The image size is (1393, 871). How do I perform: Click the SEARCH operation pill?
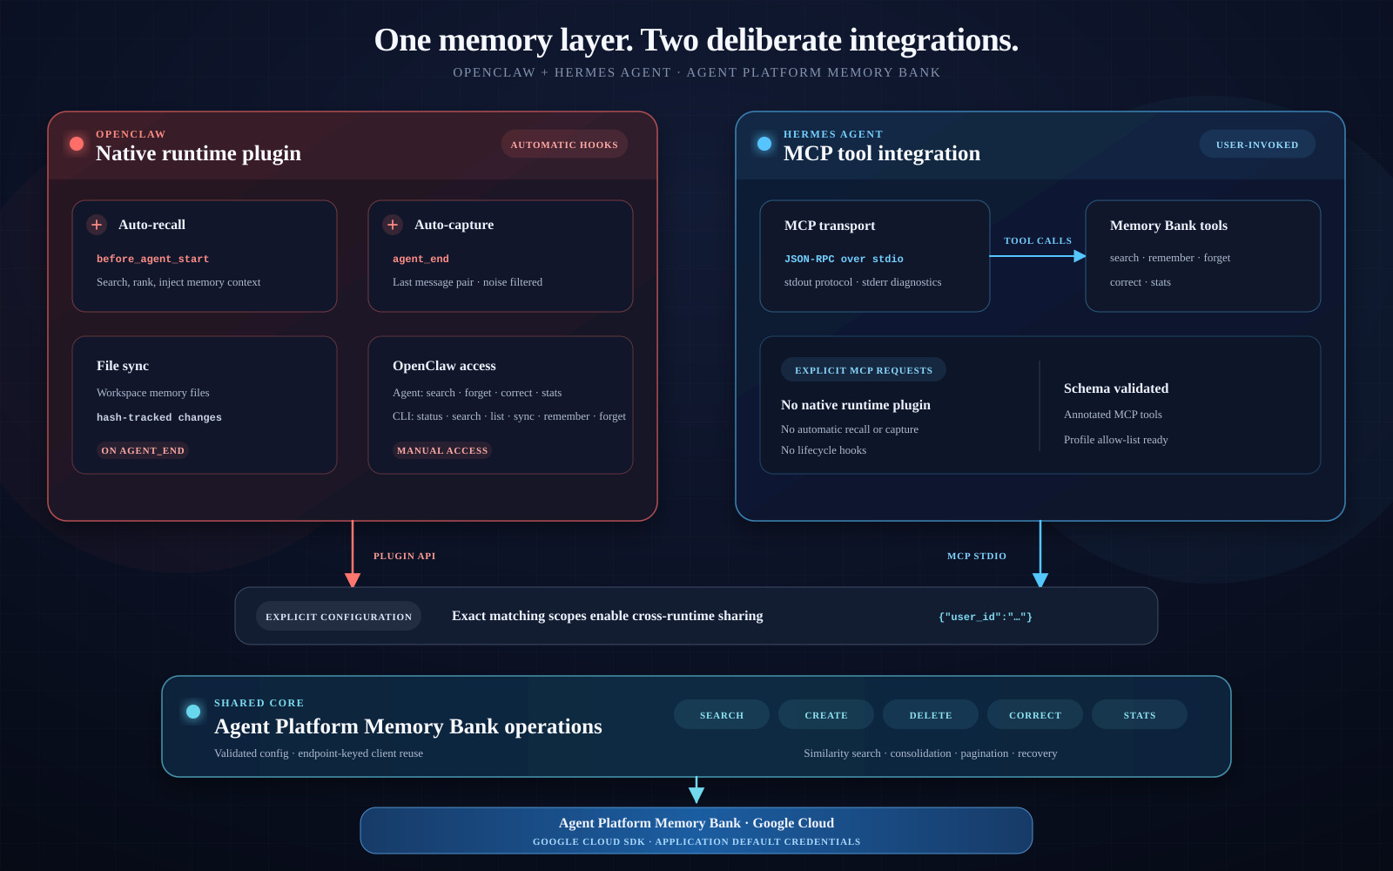point(722,715)
